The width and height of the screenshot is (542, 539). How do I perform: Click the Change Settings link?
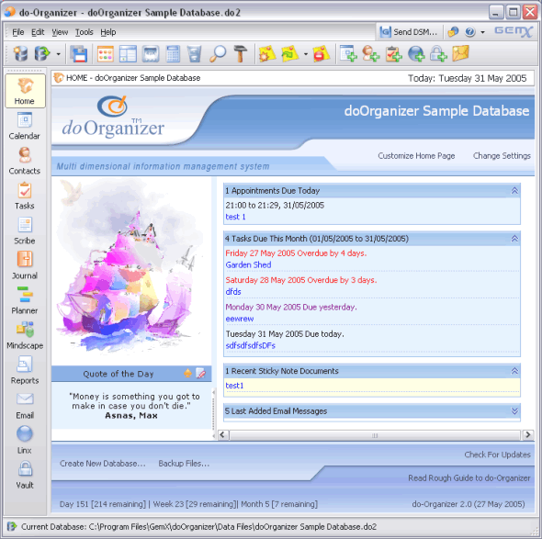(x=502, y=156)
